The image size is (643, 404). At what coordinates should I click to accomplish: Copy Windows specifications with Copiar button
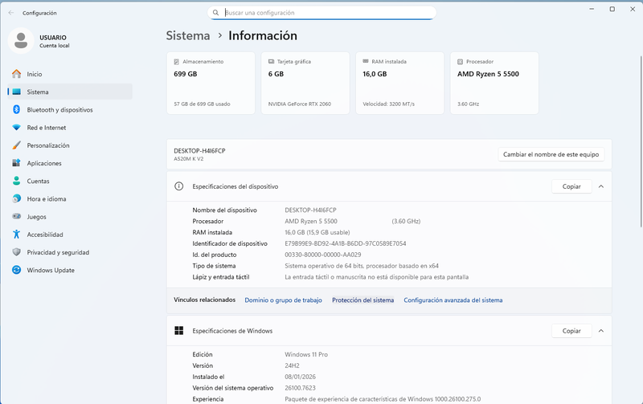coord(571,331)
